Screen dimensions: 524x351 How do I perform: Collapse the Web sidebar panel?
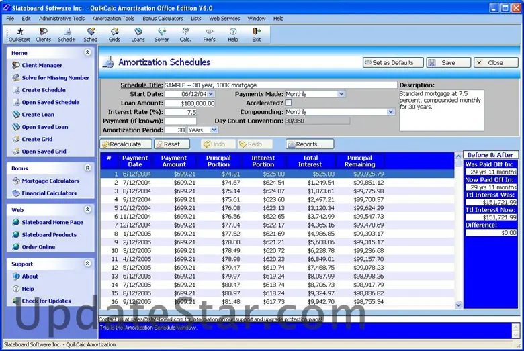87,210
